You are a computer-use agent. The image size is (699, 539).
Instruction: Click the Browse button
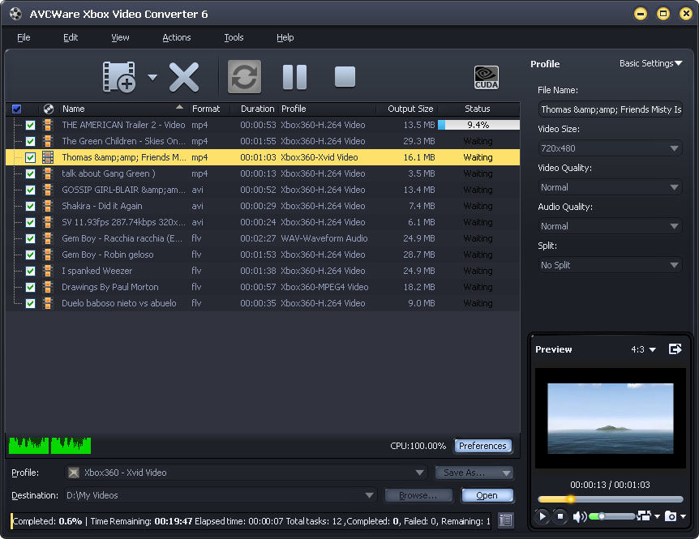click(x=418, y=495)
